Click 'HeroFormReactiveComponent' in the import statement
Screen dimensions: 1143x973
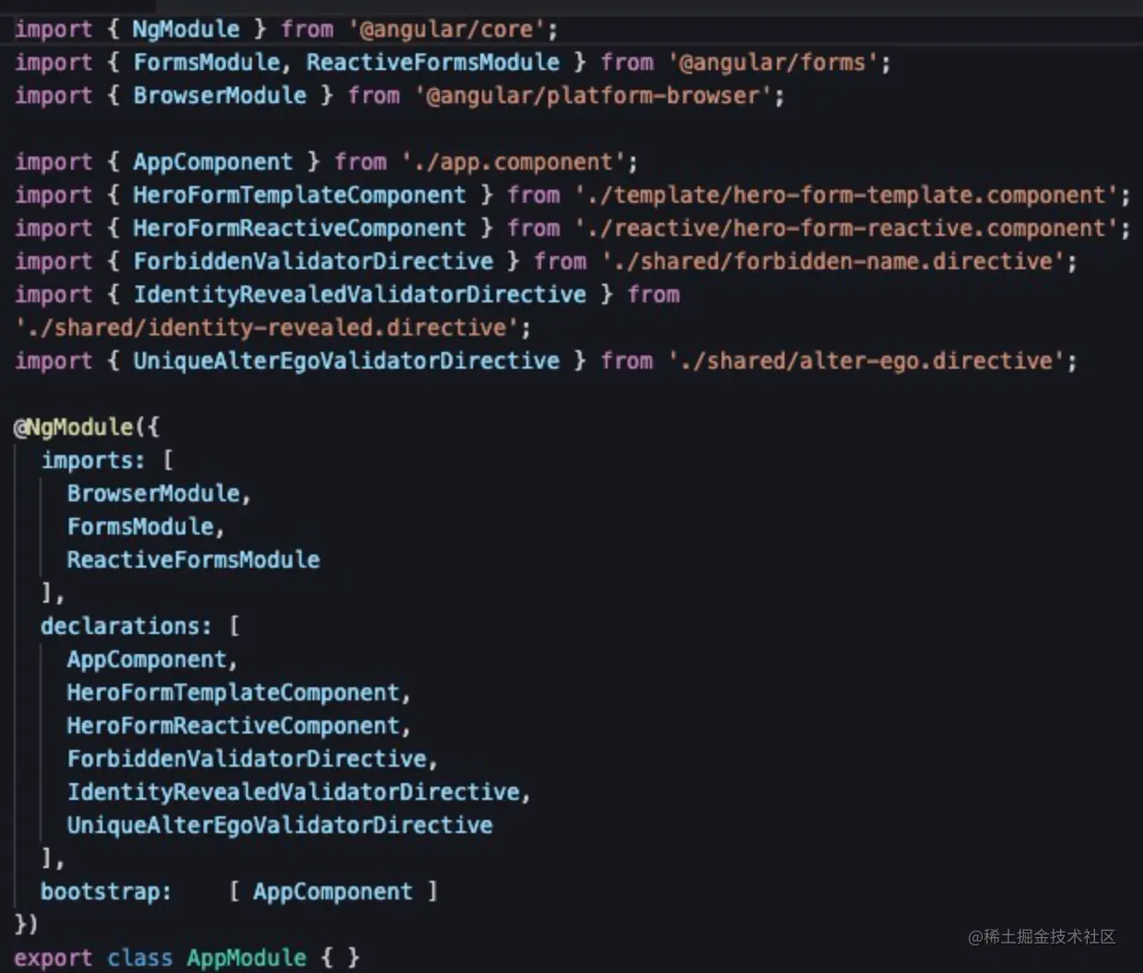click(300, 229)
